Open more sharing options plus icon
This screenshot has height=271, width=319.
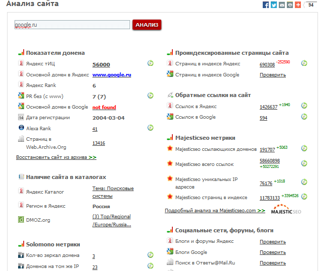pyautogui.click(x=298, y=5)
